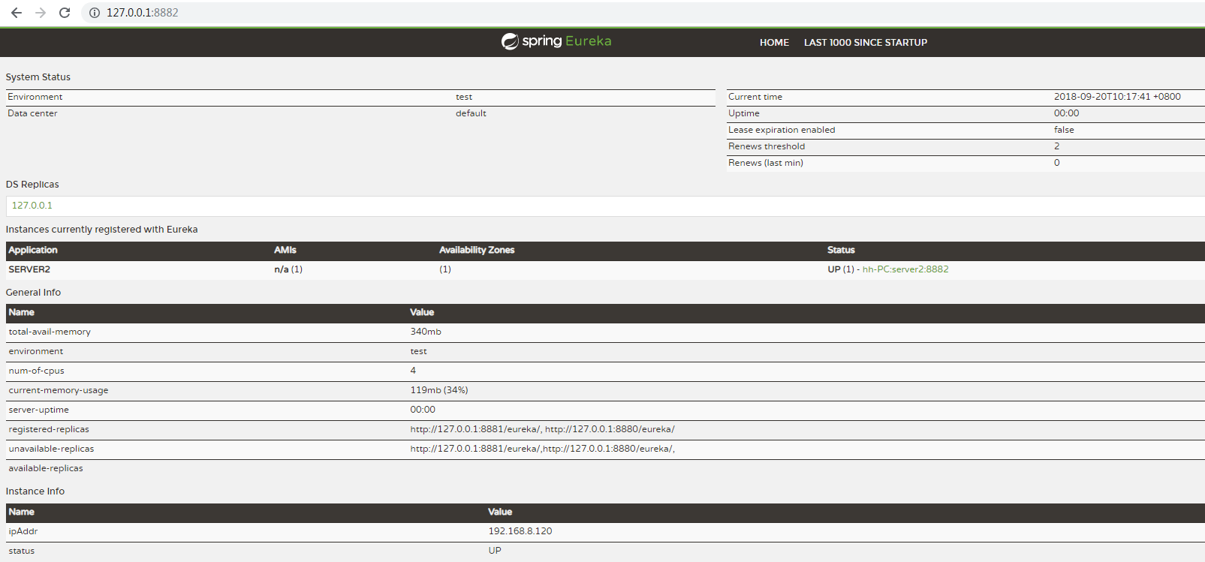
Task: Click the System Status heading
Action: pyautogui.click(x=38, y=77)
